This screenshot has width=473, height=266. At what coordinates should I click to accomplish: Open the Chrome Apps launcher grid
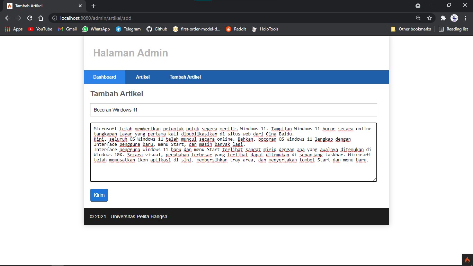(7, 29)
